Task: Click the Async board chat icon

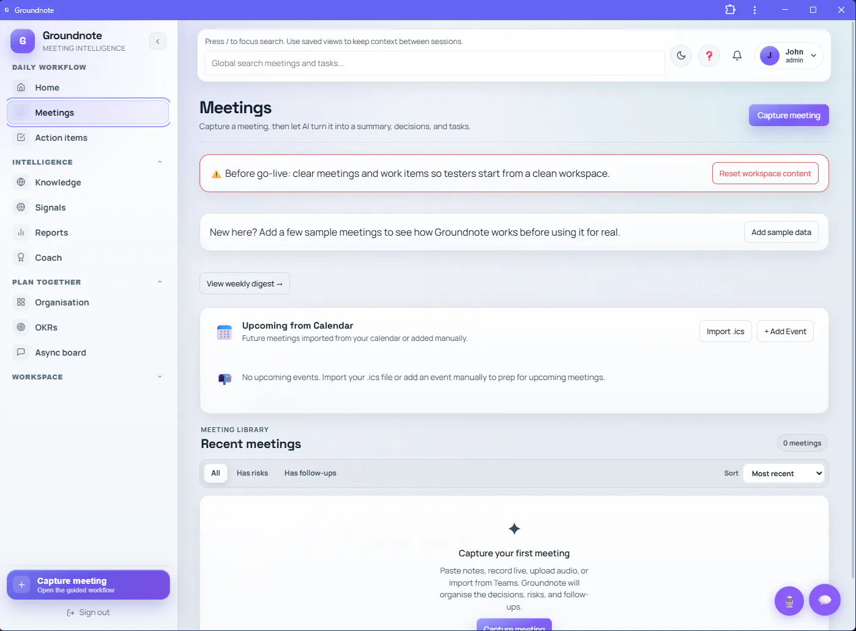Action: [x=21, y=352]
